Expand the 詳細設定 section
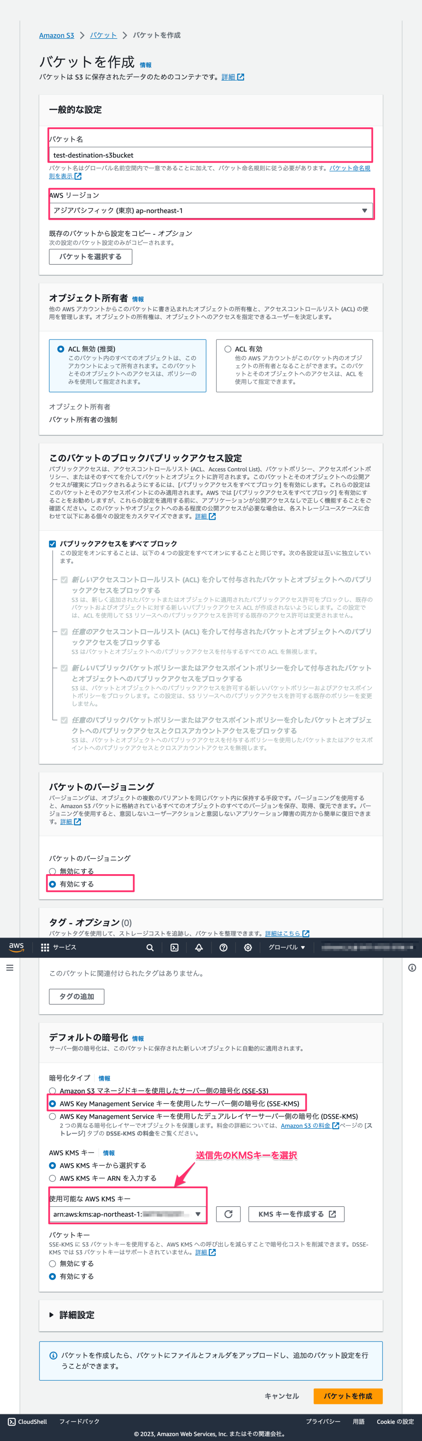This screenshot has height=1441, width=422. 72,1315
